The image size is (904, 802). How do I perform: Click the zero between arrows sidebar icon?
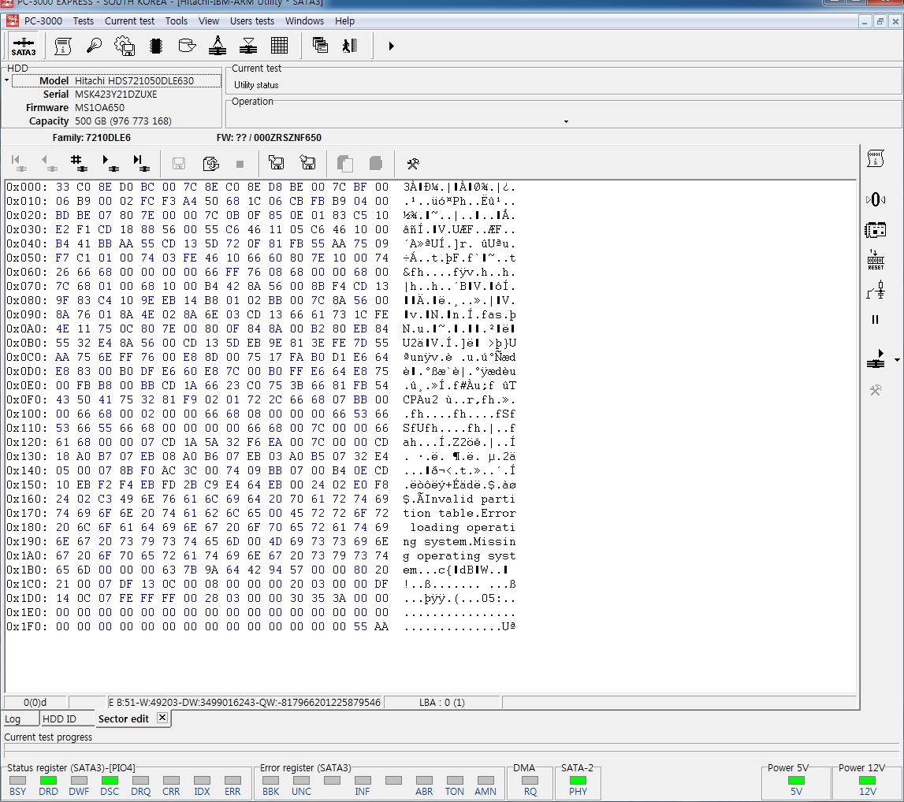[875, 199]
